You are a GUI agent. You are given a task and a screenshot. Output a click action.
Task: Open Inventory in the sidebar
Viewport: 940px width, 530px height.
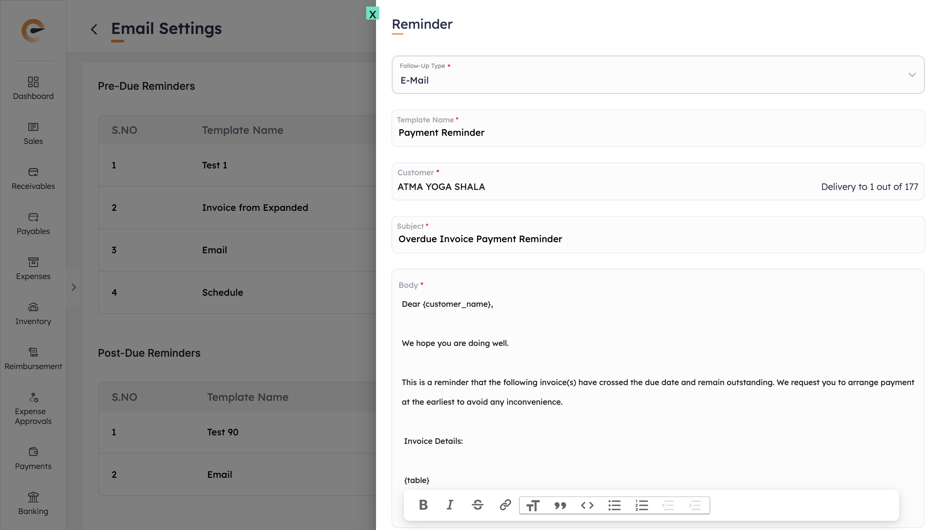[x=33, y=314]
